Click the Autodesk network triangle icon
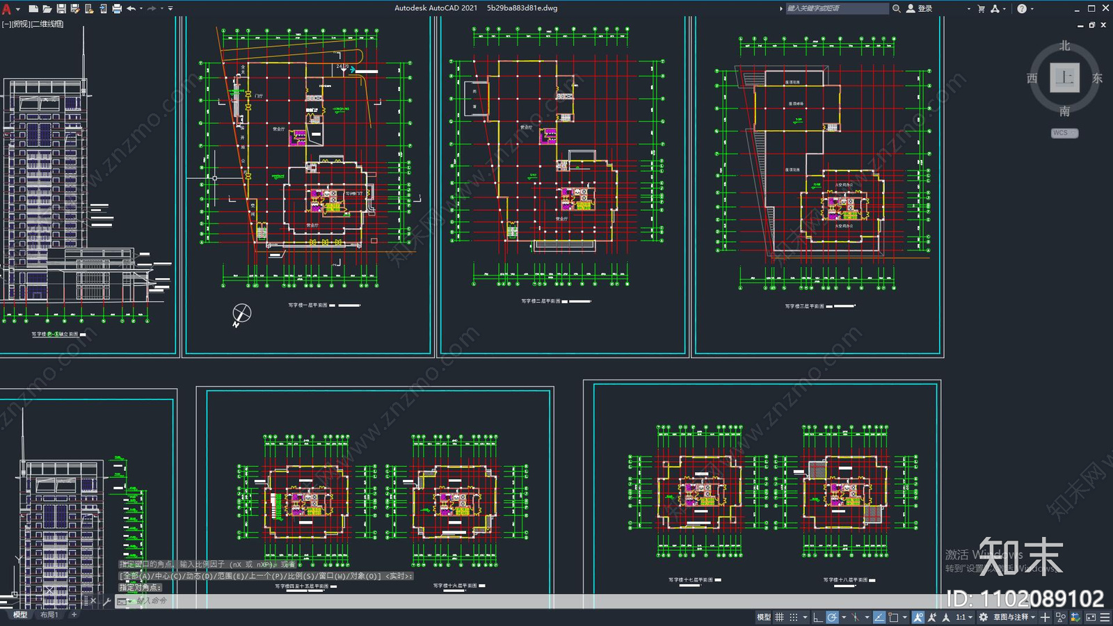The width and height of the screenshot is (1113, 626). coord(995,8)
